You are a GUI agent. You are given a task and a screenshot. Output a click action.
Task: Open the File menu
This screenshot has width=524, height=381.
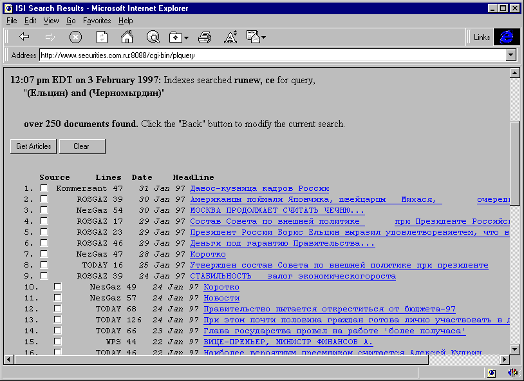point(12,21)
